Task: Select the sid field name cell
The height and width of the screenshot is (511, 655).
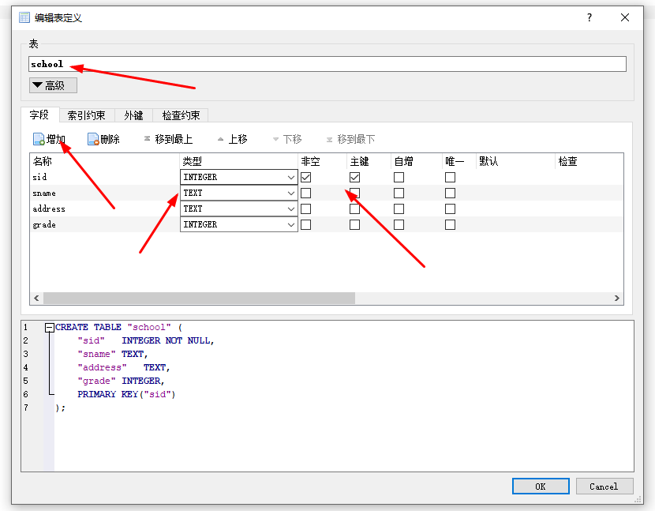Action: pos(105,177)
